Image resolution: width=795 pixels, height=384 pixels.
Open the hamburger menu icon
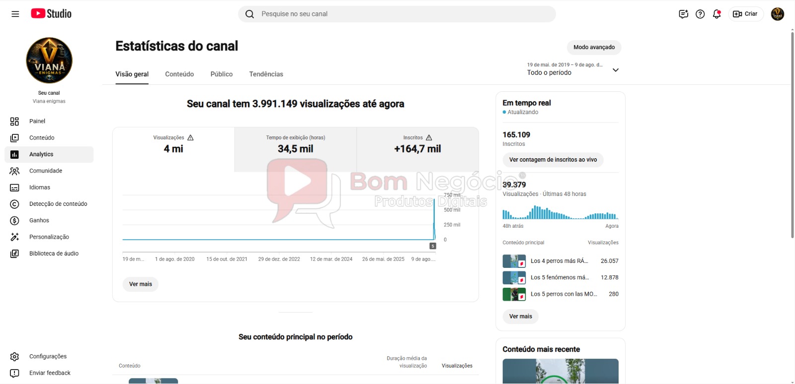click(15, 14)
